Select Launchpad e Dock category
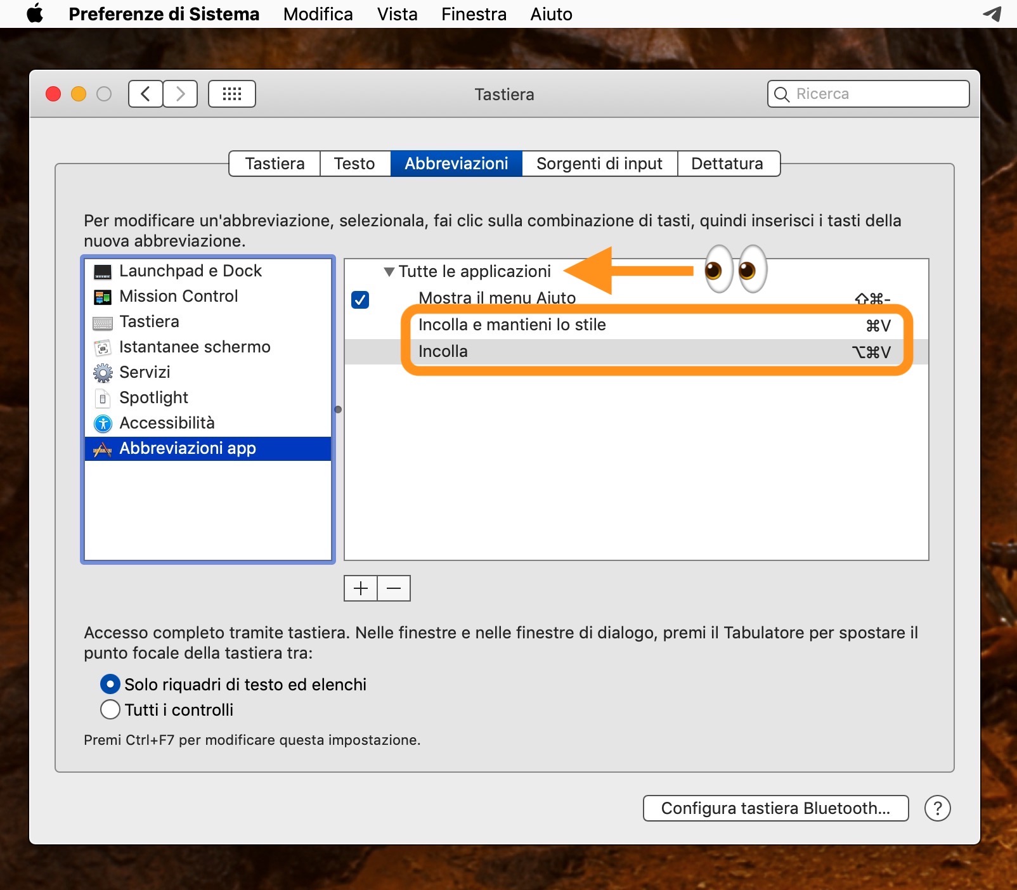The image size is (1017, 890). tap(208, 271)
